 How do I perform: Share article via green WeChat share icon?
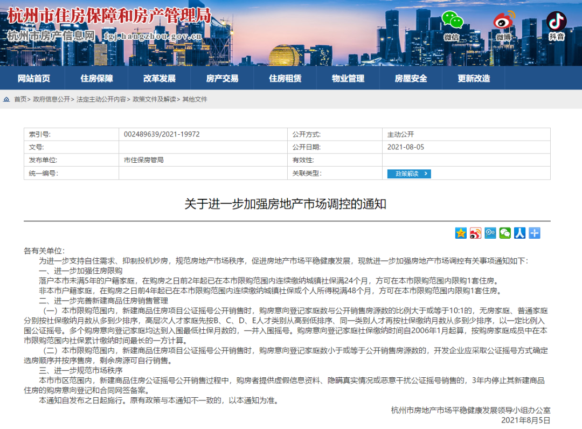[x=505, y=233]
